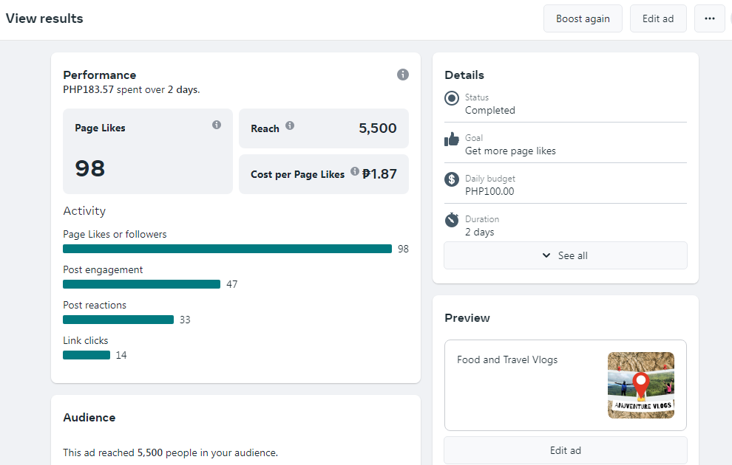This screenshot has height=465, width=732.
Task: Click the Page Likes info icon
Action: click(217, 125)
